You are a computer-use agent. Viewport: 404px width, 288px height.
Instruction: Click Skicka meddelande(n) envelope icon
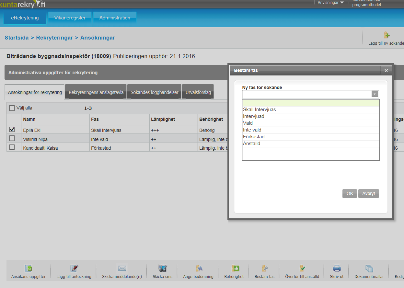122,268
